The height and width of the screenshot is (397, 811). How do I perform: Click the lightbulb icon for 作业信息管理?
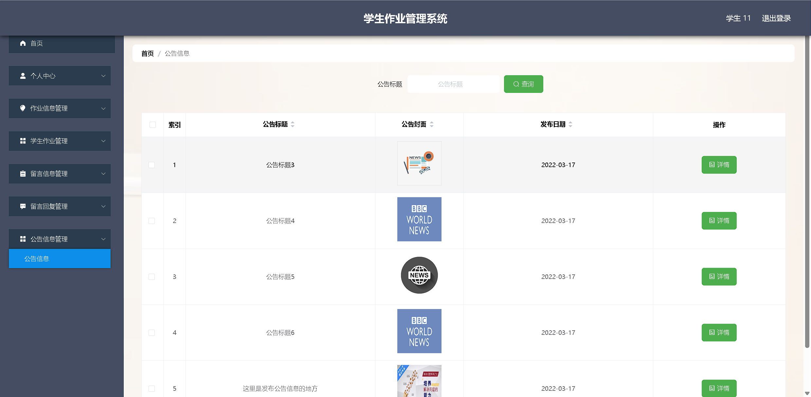click(23, 108)
